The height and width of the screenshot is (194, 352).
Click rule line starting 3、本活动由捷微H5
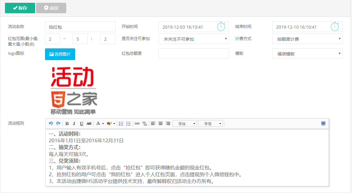[132, 181]
